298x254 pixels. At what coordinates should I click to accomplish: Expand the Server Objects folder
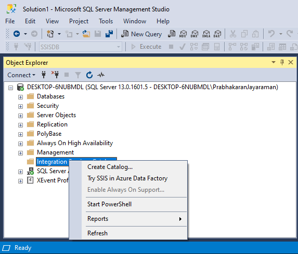pyautogui.click(x=20, y=116)
